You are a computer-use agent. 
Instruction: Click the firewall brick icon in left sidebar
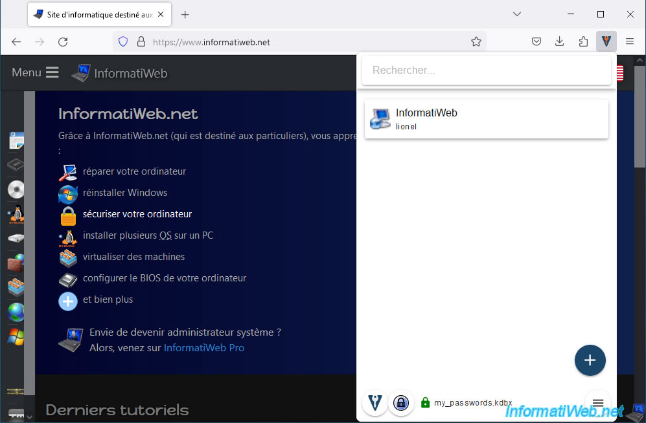[16, 263]
